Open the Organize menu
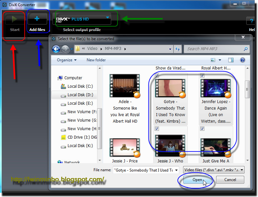The width and height of the screenshot is (258, 197). coord(67,60)
